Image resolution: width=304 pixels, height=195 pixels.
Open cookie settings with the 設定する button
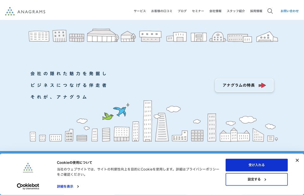256,179
